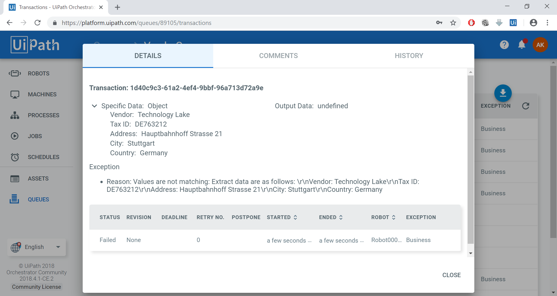Open Machines in the sidebar
The height and width of the screenshot is (296, 557).
(37, 94)
